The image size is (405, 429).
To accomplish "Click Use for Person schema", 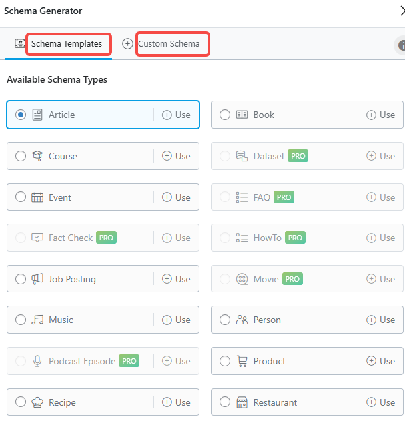I will (380, 320).
